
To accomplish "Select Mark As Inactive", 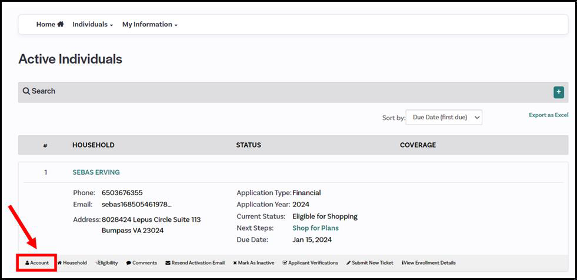I will (x=254, y=263).
